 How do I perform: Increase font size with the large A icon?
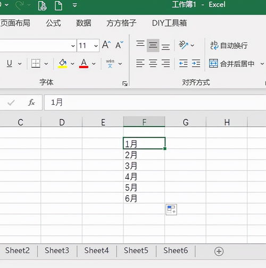[x=106, y=45]
